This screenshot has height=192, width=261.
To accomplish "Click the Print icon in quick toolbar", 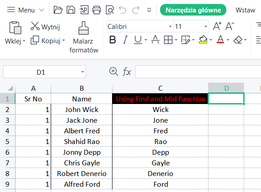I will (x=97, y=10).
